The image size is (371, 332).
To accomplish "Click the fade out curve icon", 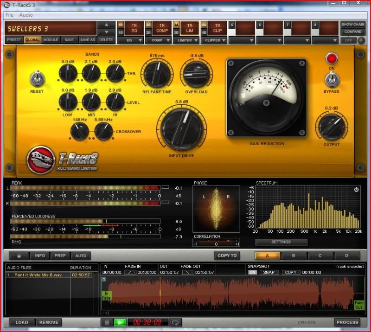I will [x=188, y=272].
